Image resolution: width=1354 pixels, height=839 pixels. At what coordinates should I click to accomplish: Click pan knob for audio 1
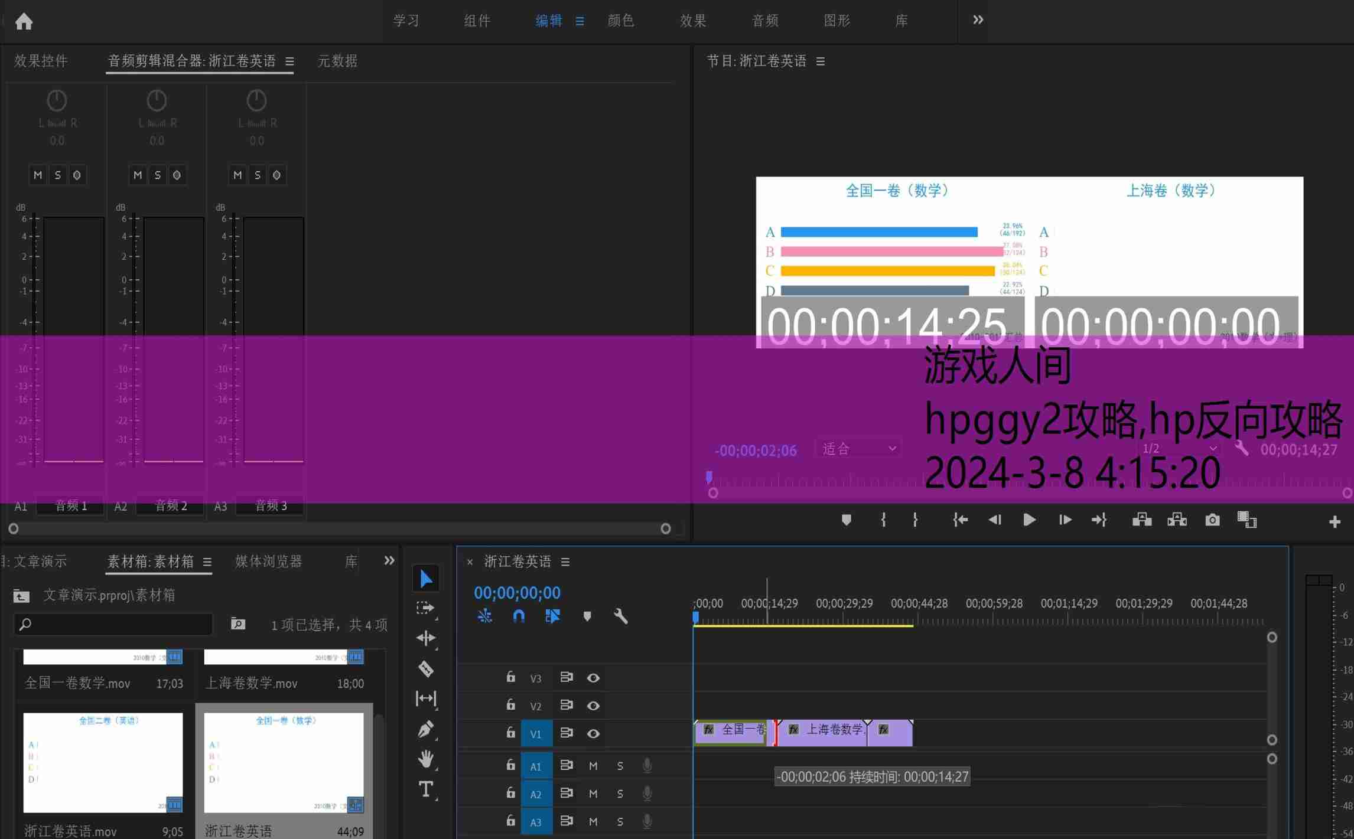(x=57, y=100)
